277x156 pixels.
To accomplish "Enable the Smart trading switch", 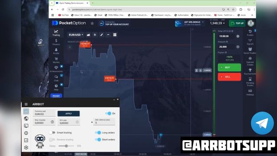I will 52,133.
